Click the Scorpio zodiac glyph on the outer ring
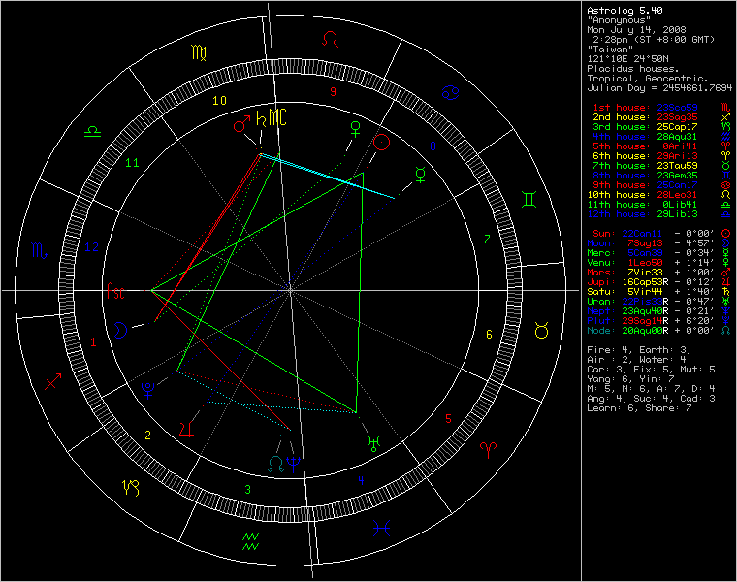Viewport: 737px width, 582px height. 39,250
